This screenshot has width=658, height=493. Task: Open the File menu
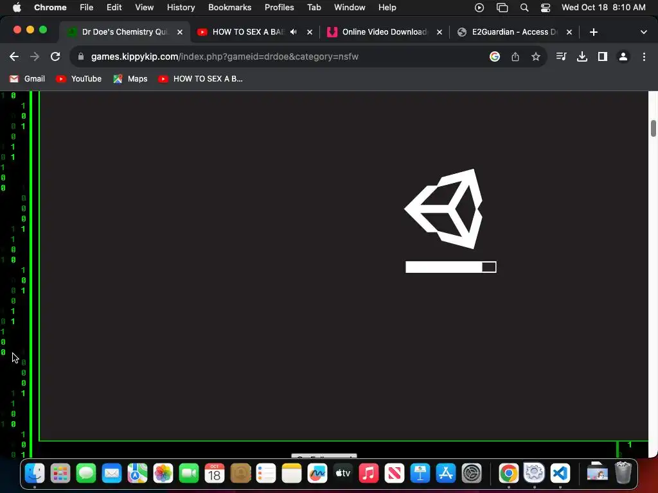tap(87, 8)
